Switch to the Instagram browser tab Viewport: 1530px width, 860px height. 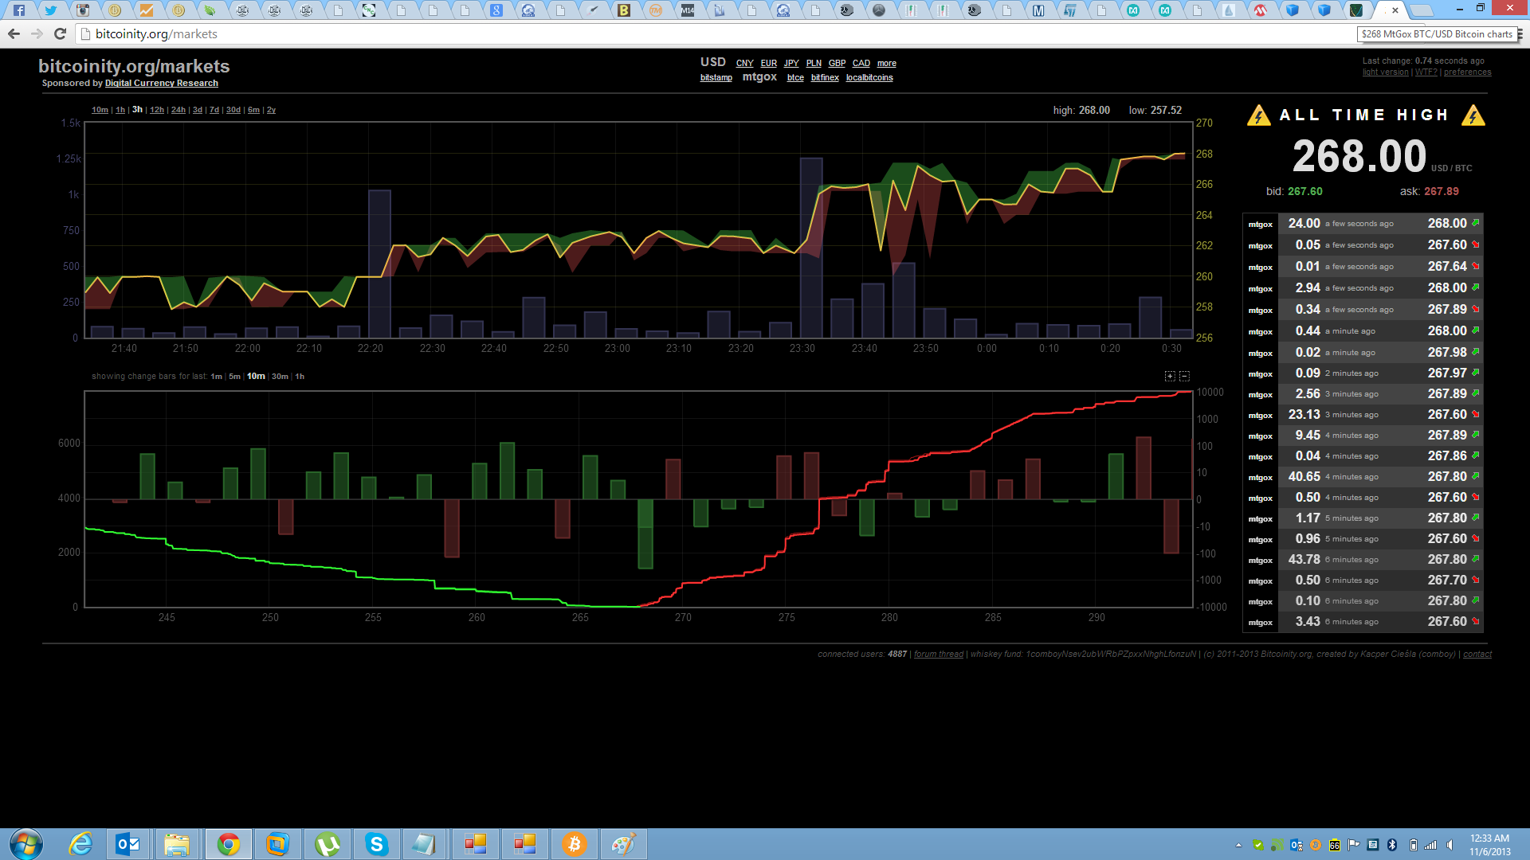[83, 10]
